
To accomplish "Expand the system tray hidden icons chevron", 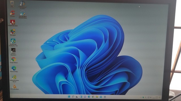I will [141, 97].
